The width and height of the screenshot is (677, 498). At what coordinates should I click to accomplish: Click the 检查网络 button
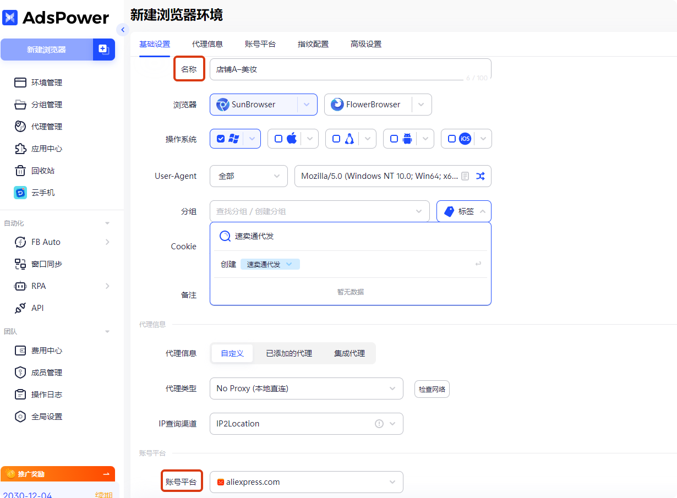pyautogui.click(x=432, y=389)
